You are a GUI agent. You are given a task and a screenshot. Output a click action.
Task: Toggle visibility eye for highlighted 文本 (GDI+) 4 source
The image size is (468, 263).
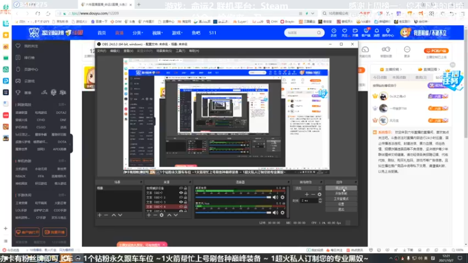(181, 207)
